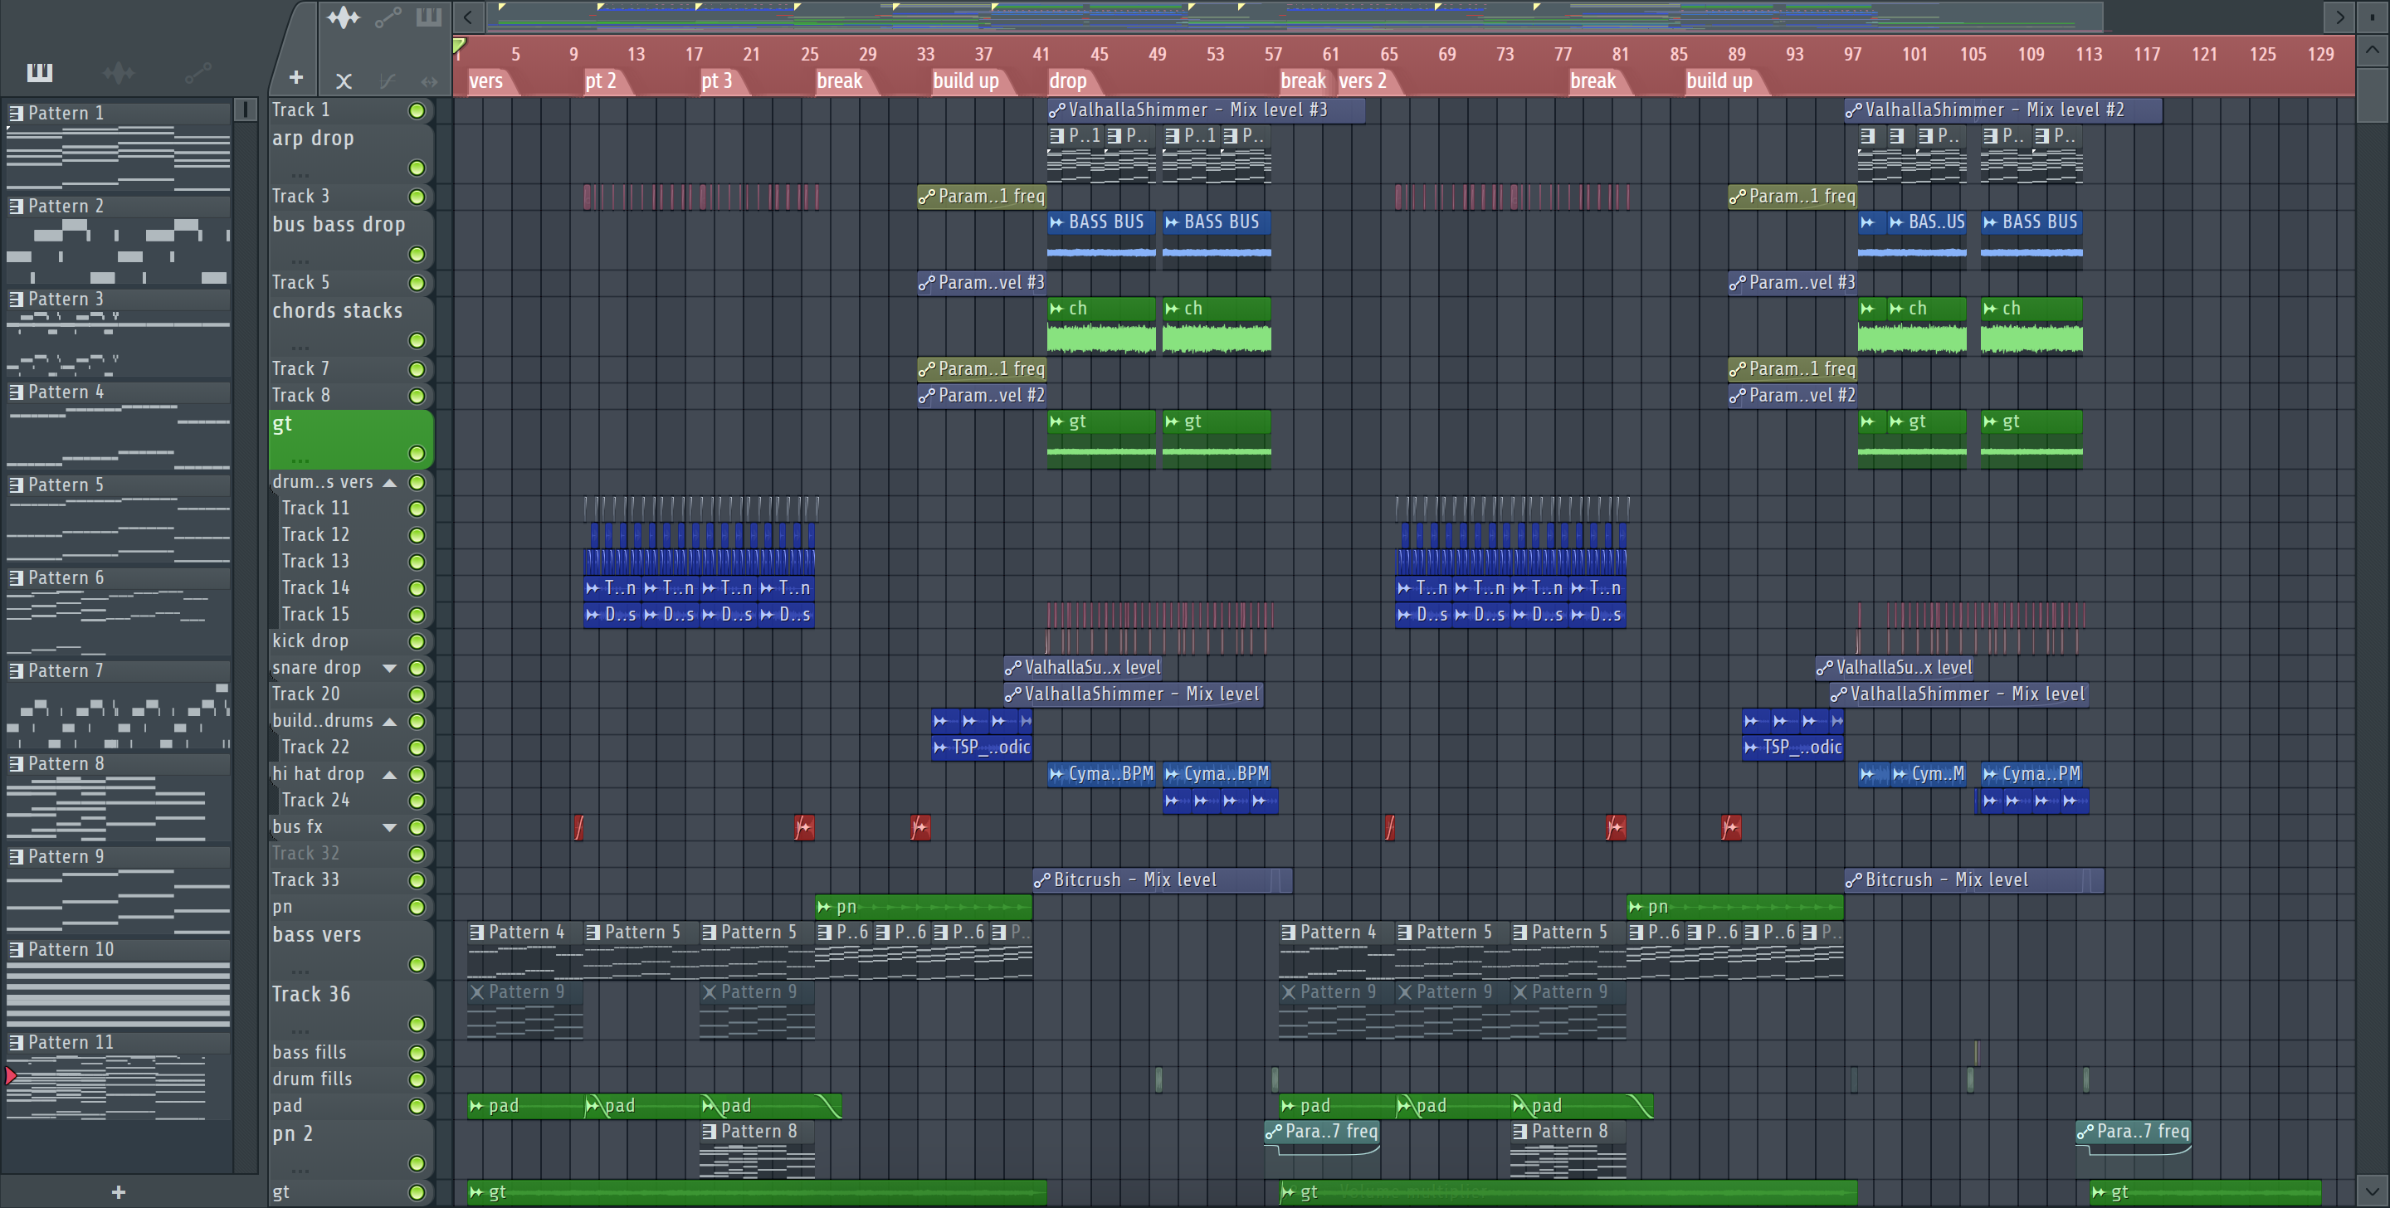Click the down arrow of vertical scrollbar

[2372, 1191]
